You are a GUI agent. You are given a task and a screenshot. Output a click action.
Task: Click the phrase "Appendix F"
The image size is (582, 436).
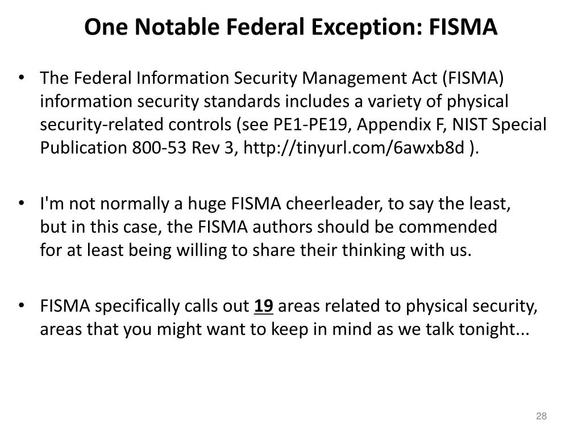(x=401, y=124)
